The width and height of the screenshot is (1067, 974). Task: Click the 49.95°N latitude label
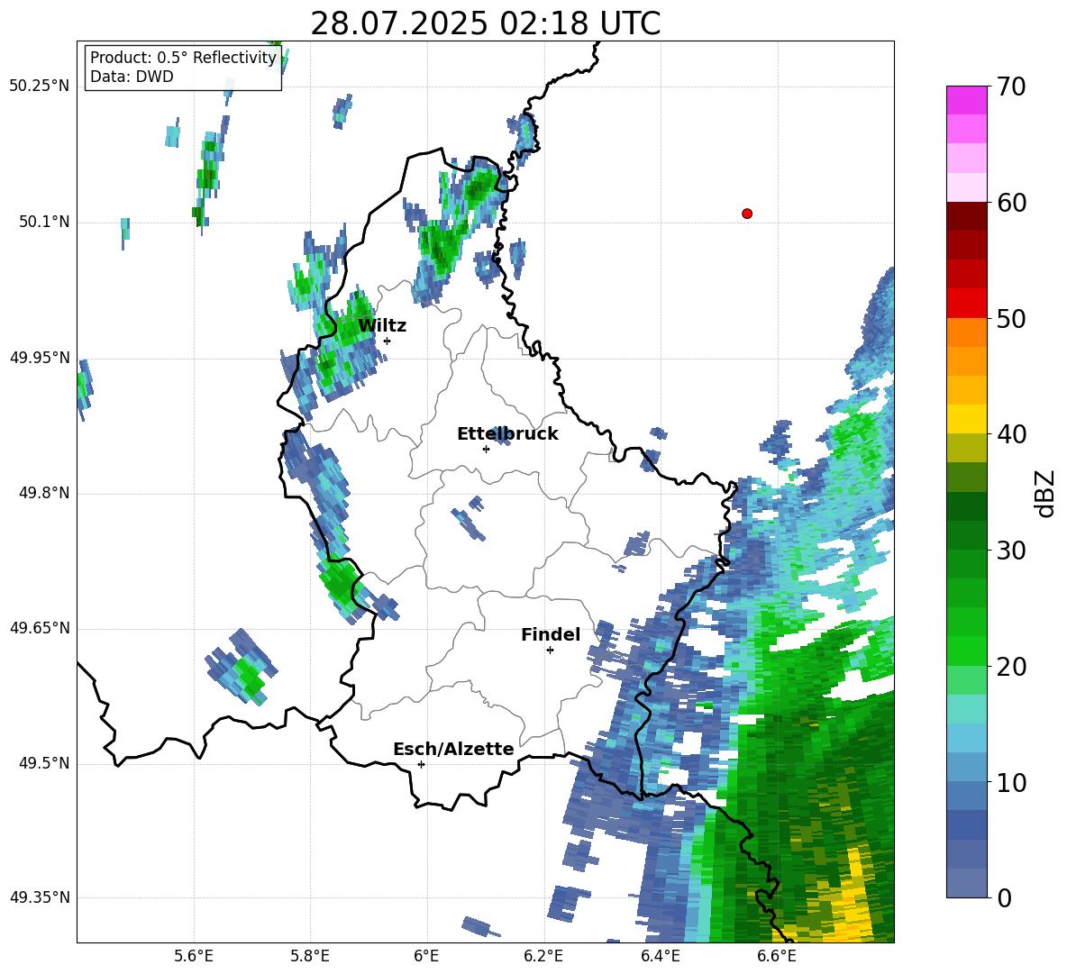[40, 358]
